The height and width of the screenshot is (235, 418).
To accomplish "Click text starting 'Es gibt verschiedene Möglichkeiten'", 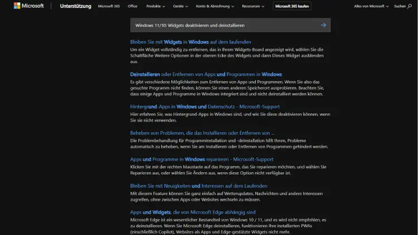I will (x=227, y=88).
